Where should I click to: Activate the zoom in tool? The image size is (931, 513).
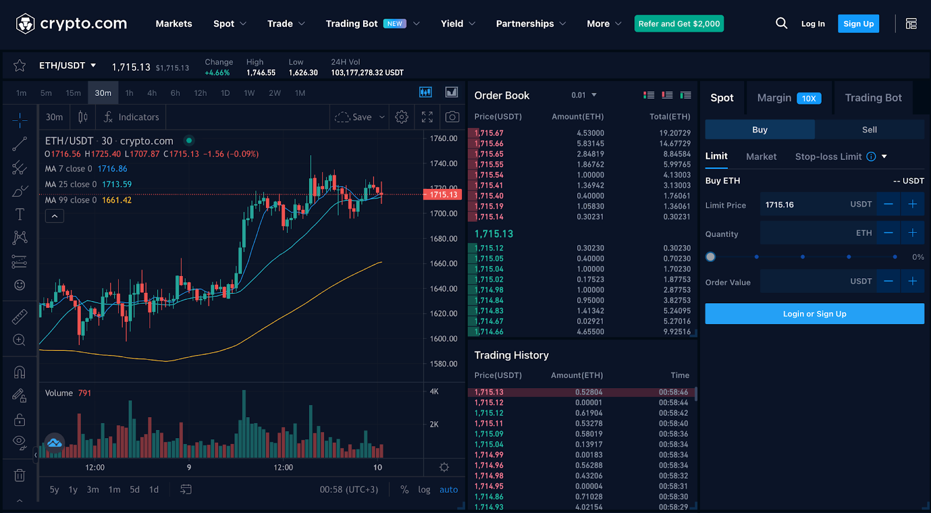click(x=19, y=340)
